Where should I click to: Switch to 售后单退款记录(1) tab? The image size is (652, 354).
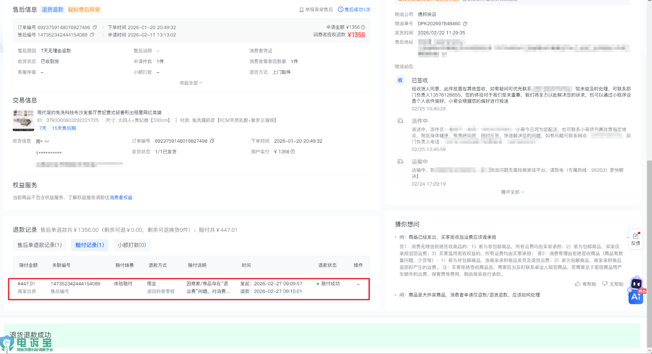point(40,245)
